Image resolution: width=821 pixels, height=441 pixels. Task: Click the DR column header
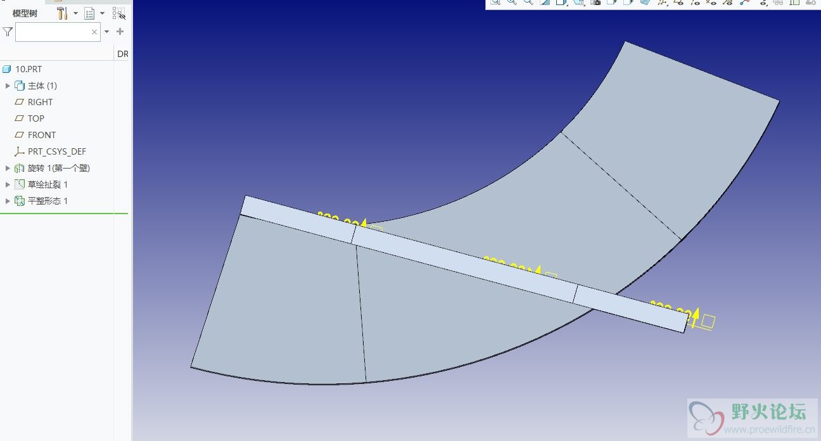point(122,54)
